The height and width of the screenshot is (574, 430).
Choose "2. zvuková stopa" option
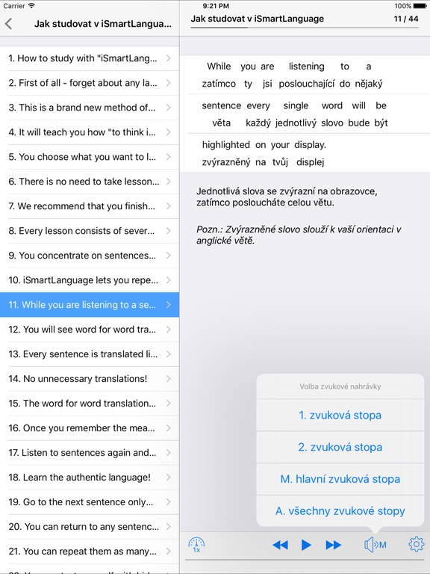(340, 447)
